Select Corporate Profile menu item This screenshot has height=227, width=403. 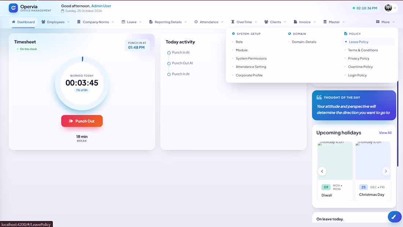(249, 75)
